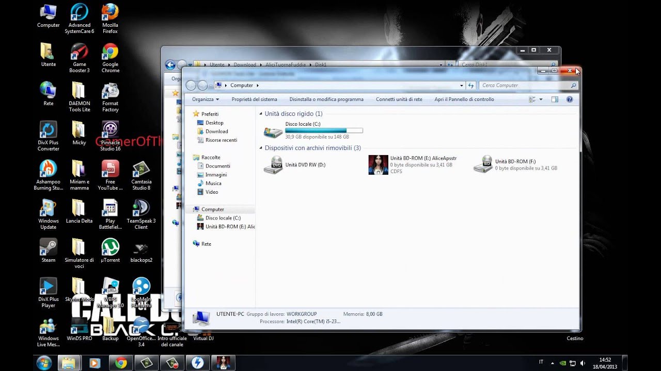Screen dimensions: 661x371
Task: Select Unità BD-ROM (E:) AliceApsstr drive
Action: click(413, 165)
